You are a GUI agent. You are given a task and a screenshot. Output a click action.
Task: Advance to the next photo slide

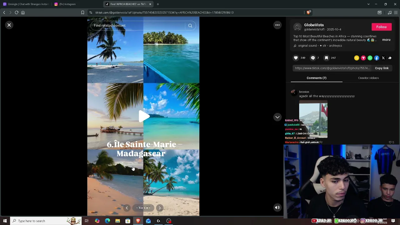(x=160, y=208)
